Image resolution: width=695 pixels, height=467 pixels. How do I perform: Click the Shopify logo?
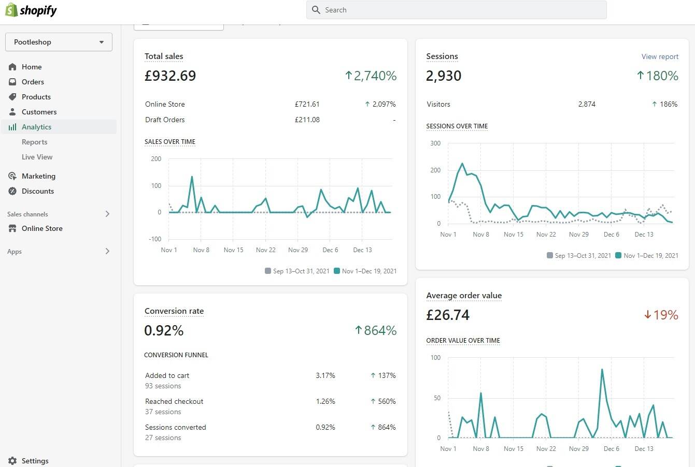tap(31, 10)
